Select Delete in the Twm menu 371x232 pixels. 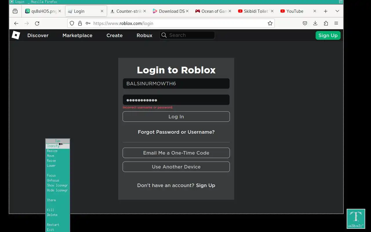pos(58,215)
